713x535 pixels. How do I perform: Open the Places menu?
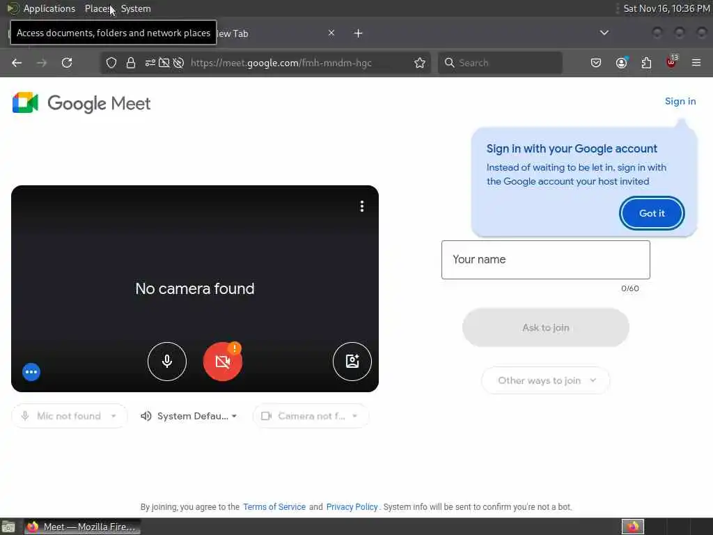(x=97, y=8)
